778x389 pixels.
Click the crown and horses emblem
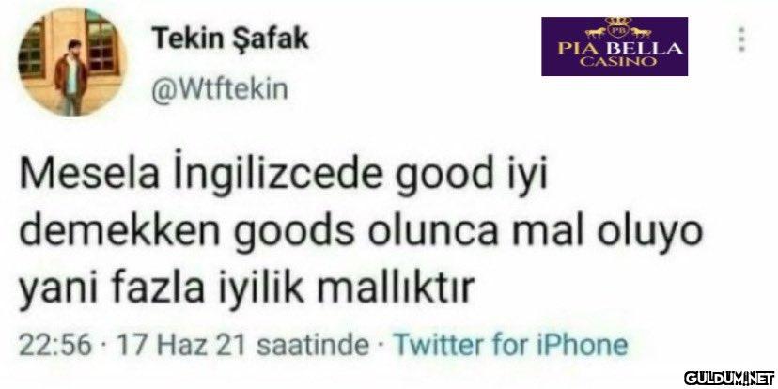[x=617, y=28]
